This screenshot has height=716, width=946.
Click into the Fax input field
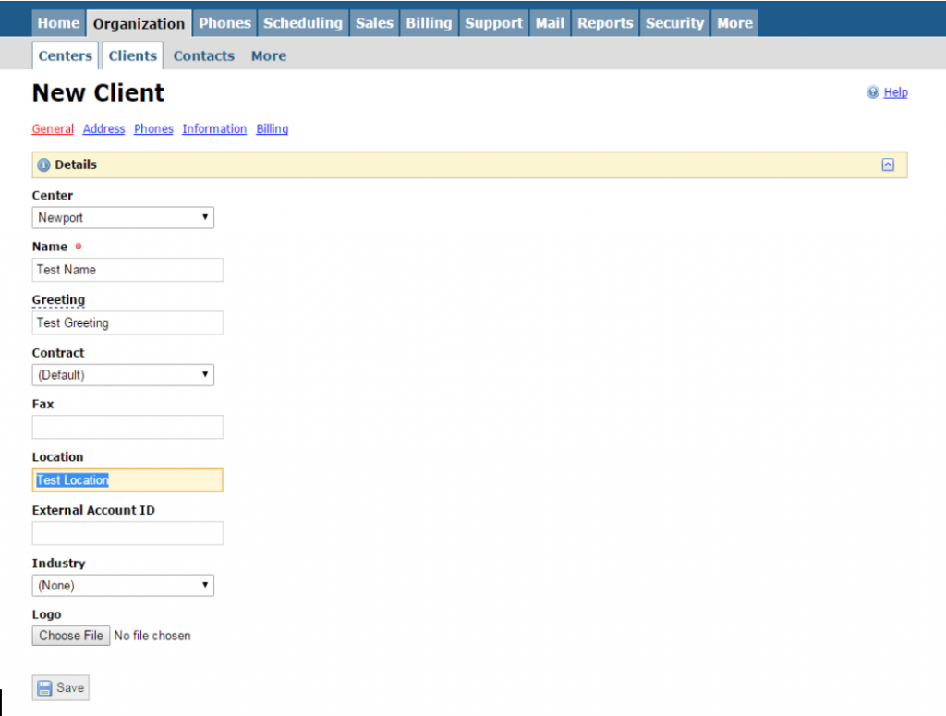point(127,427)
